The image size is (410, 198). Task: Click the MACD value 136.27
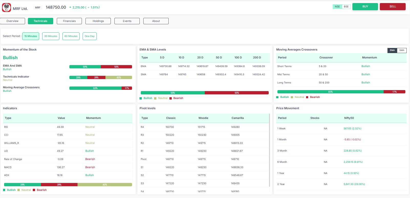point(61,167)
